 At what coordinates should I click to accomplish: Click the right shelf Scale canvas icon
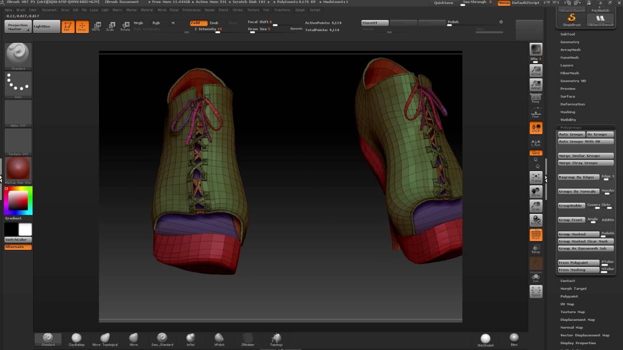pyautogui.click(x=536, y=206)
